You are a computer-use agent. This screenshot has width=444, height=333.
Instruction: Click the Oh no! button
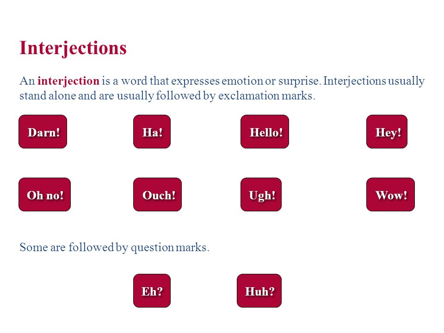click(45, 195)
